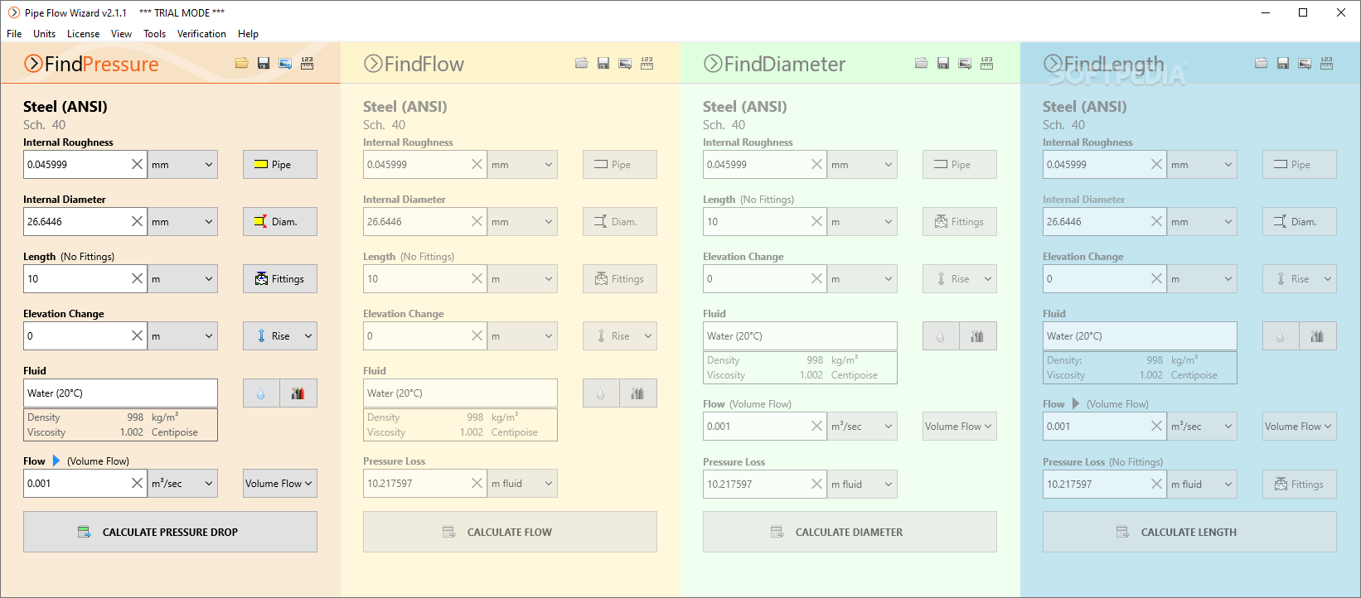This screenshot has height=598, width=1361.
Task: Open file icon in FindLength header
Action: [x=1261, y=63]
